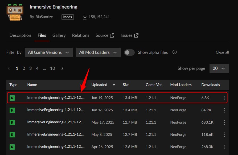Click the download count icon
The height and width of the screenshot is (155, 238).
[85, 17]
